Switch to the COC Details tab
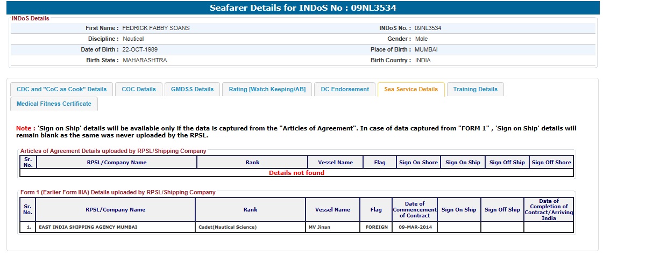The width and height of the screenshot is (660, 263). (139, 90)
